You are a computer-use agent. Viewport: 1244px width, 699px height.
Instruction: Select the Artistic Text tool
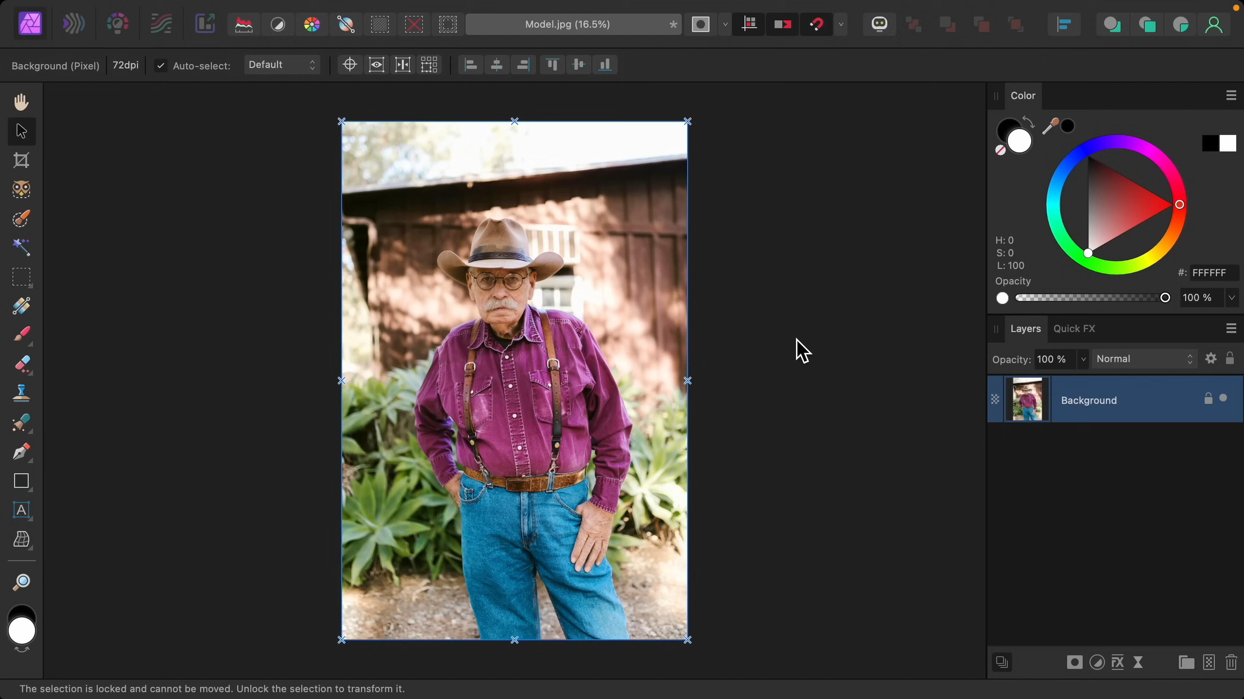(x=21, y=510)
